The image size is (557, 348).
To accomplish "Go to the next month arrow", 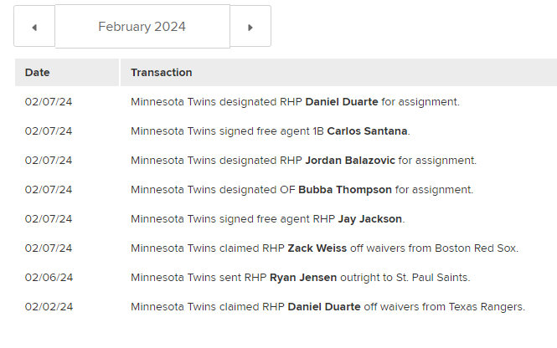I will pyautogui.click(x=250, y=27).
